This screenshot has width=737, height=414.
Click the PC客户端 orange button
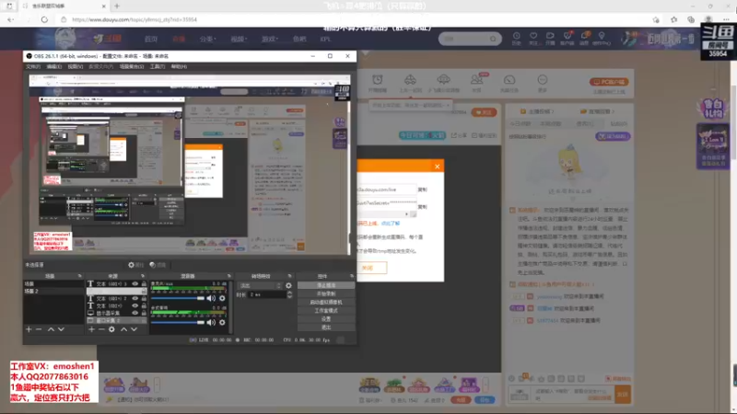click(x=609, y=82)
